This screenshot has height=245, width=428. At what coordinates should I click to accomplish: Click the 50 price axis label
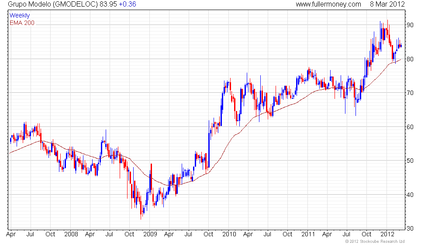(x=410, y=161)
